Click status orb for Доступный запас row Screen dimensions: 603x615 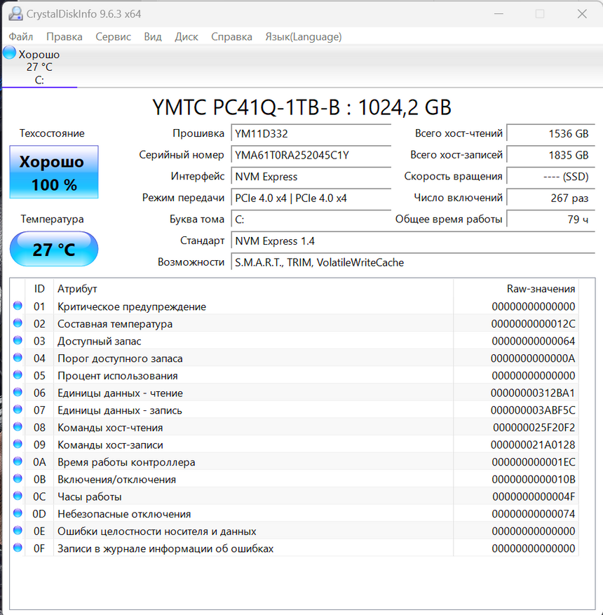18,340
